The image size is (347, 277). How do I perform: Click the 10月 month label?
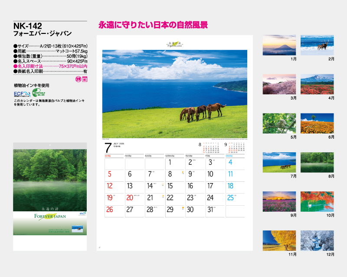(x=331, y=215)
